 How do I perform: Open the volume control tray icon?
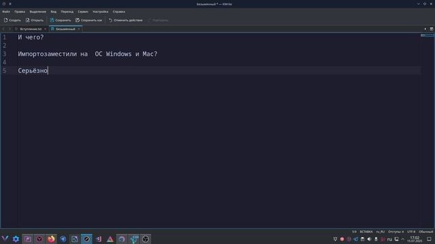[x=369, y=239]
